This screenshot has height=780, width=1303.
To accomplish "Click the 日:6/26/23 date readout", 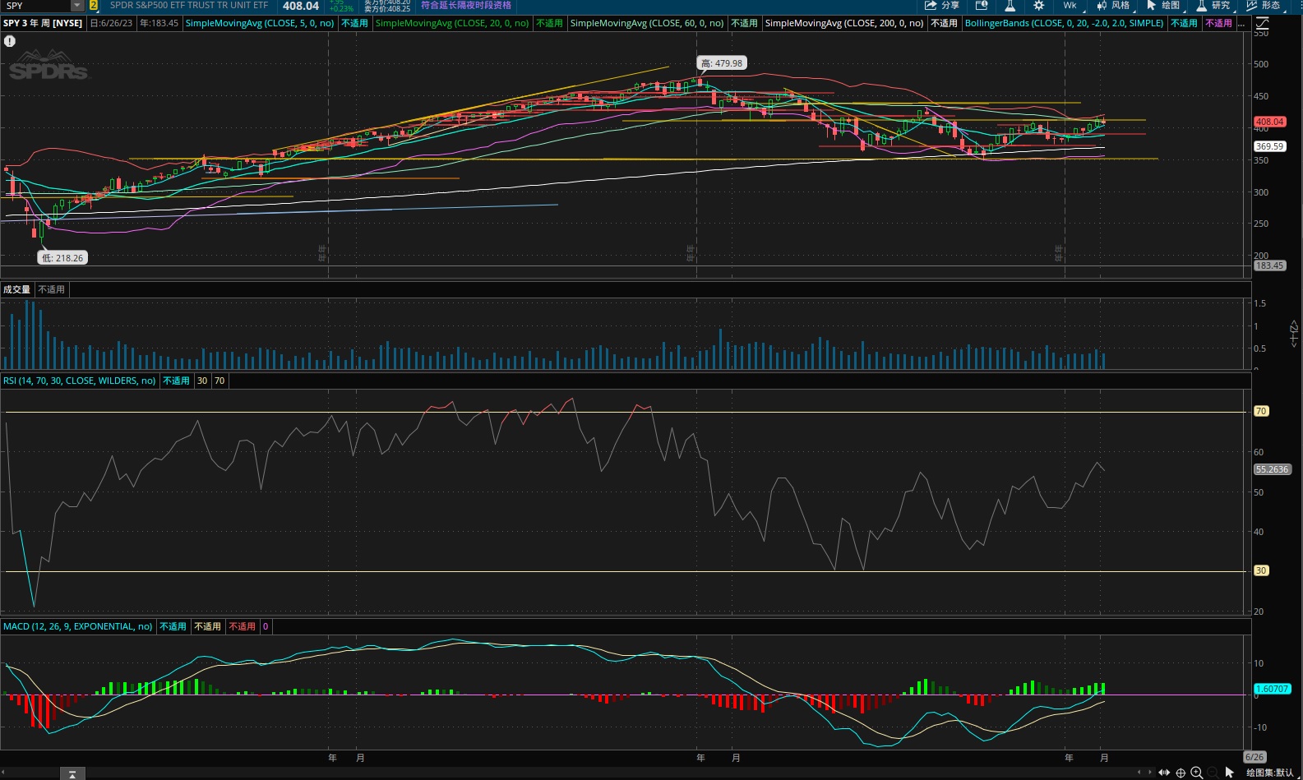I will click(x=112, y=23).
